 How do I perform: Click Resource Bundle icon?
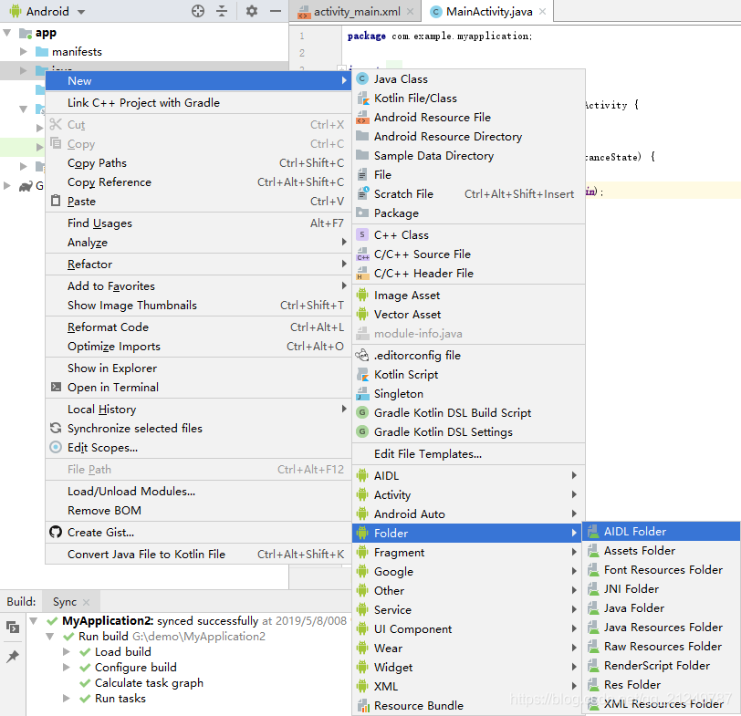tap(362, 706)
